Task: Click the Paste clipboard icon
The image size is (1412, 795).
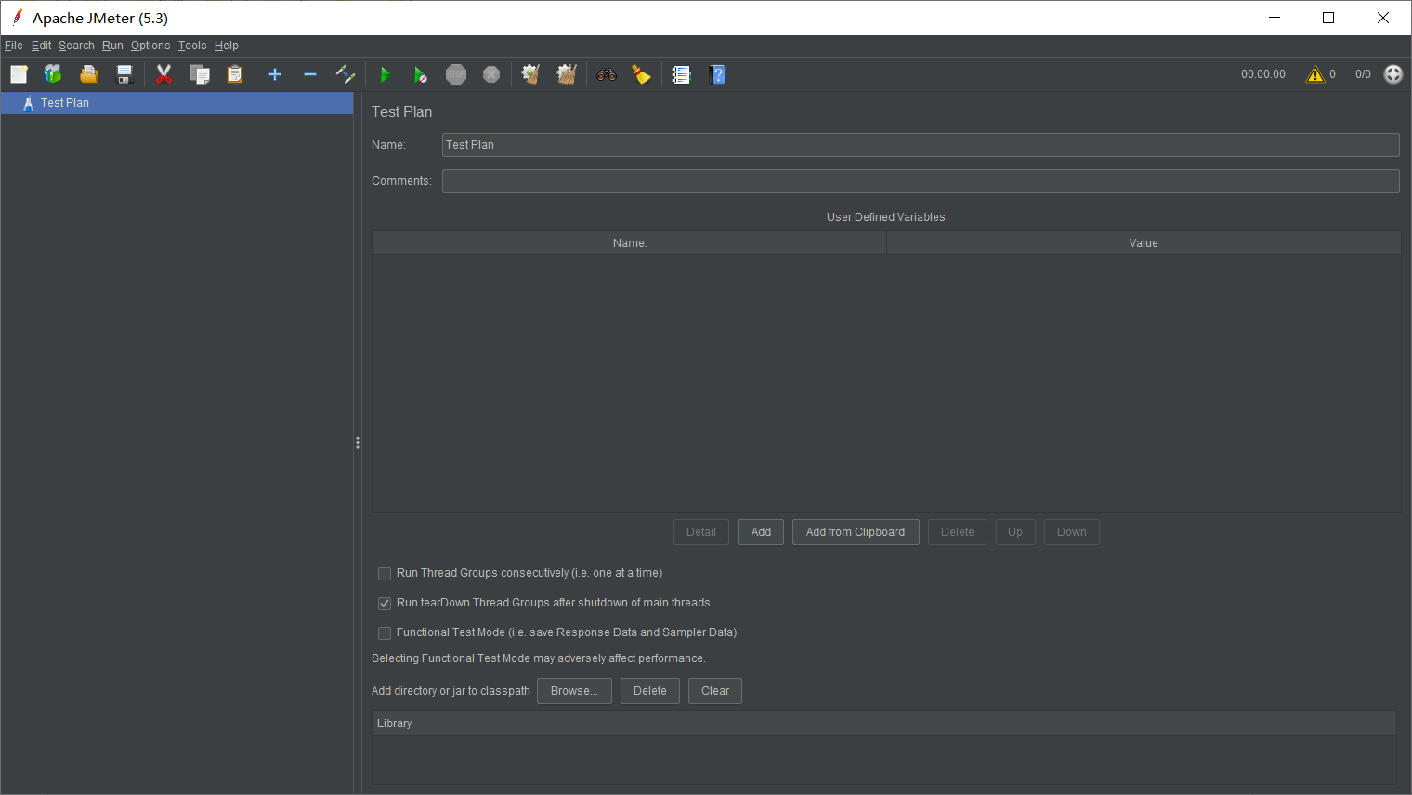Action: pos(235,74)
